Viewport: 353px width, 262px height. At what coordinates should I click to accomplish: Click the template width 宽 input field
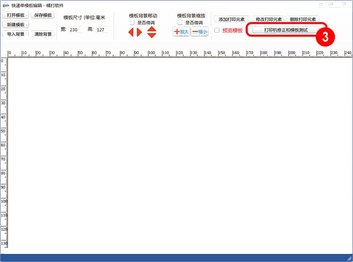[76, 30]
